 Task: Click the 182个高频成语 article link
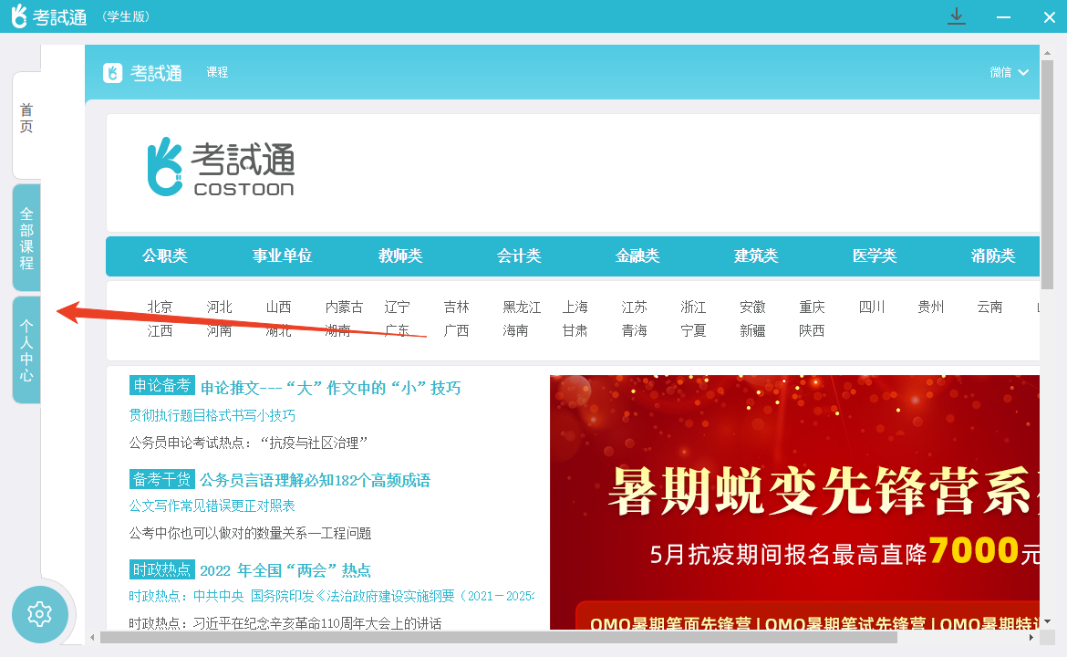coord(316,479)
